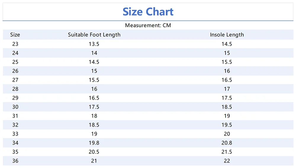This screenshot has height=168, width=296.
Task: Select the size 35 cell
Action: (x=15, y=152)
